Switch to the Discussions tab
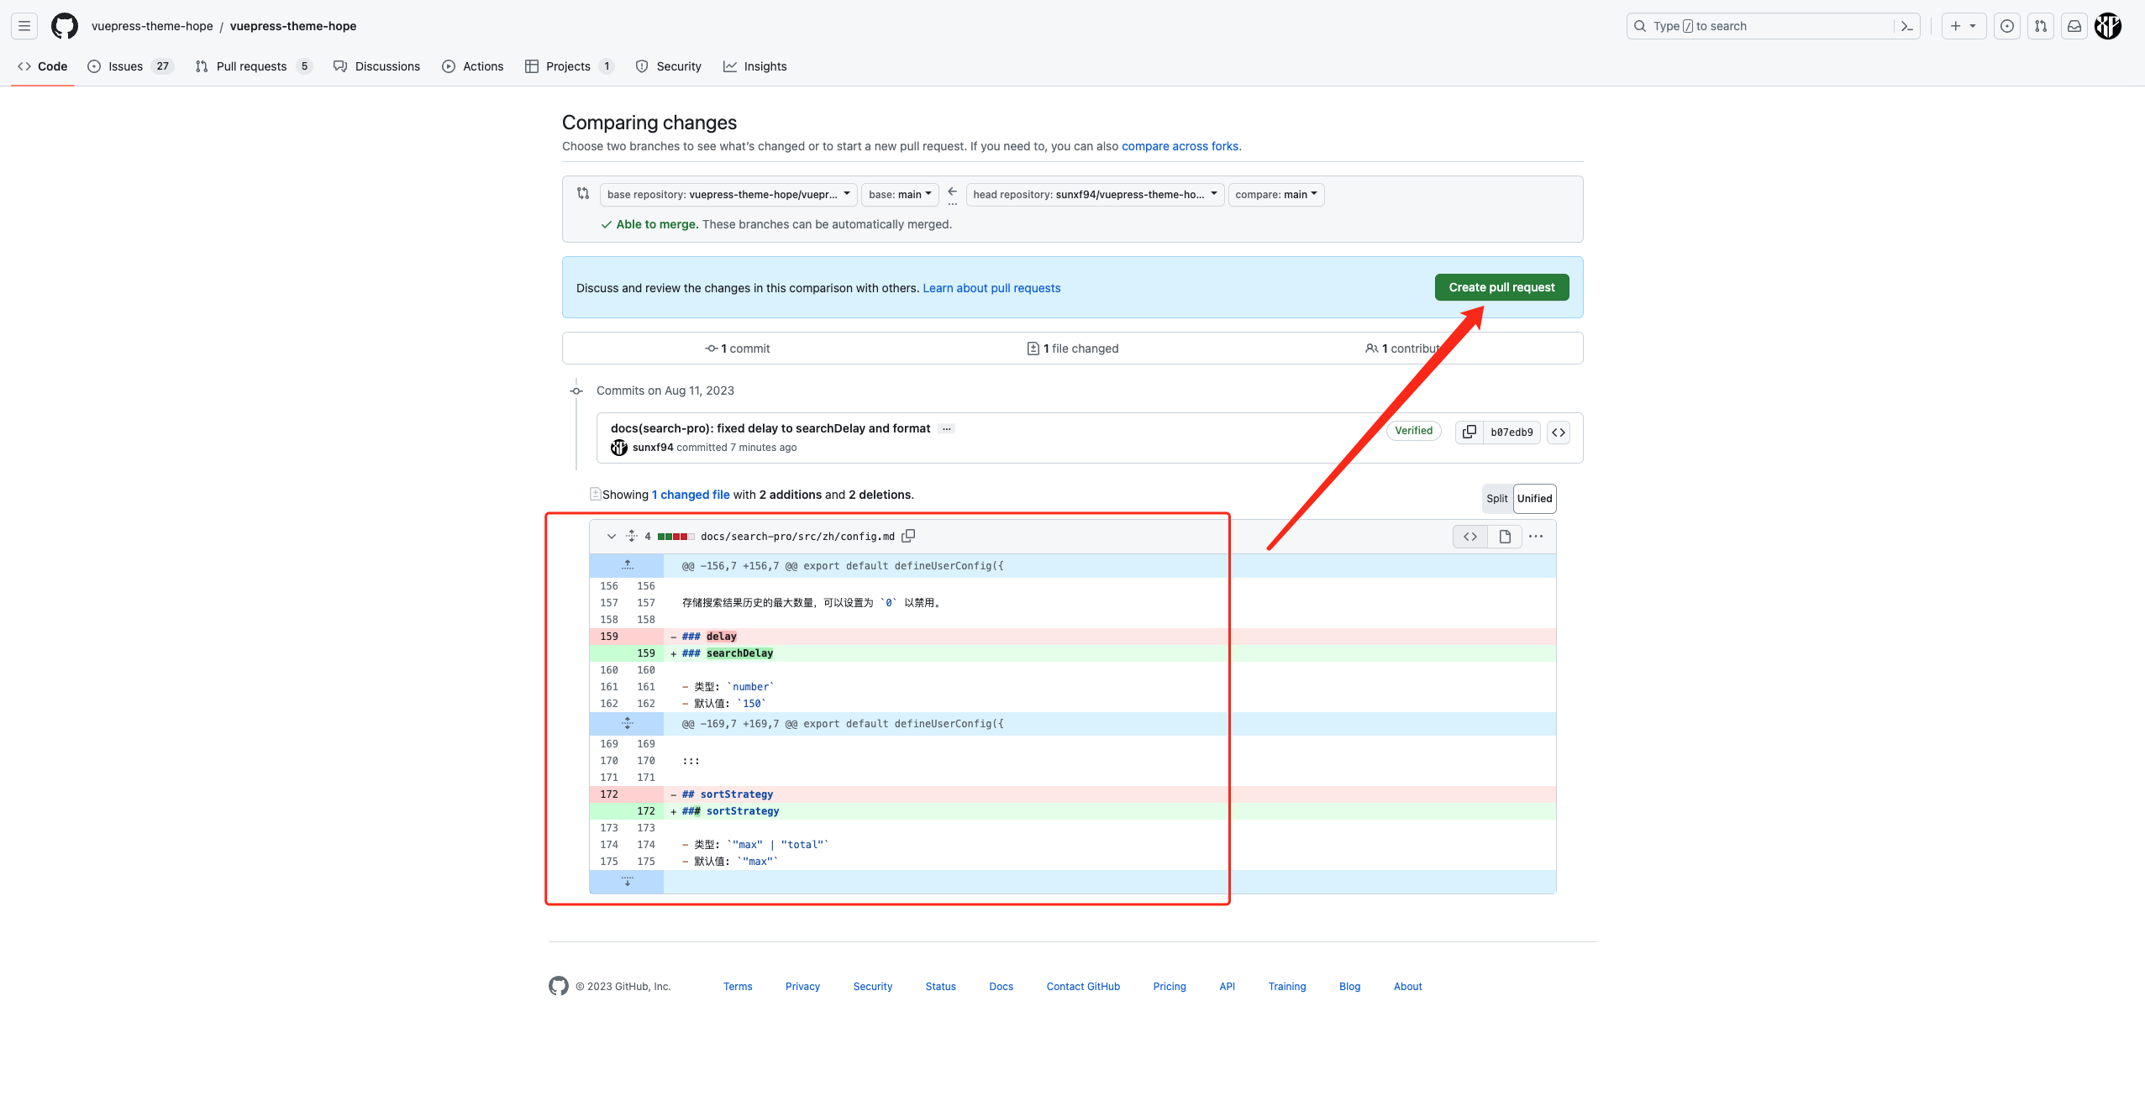Viewport: 2145px width, 1106px height. (x=376, y=66)
